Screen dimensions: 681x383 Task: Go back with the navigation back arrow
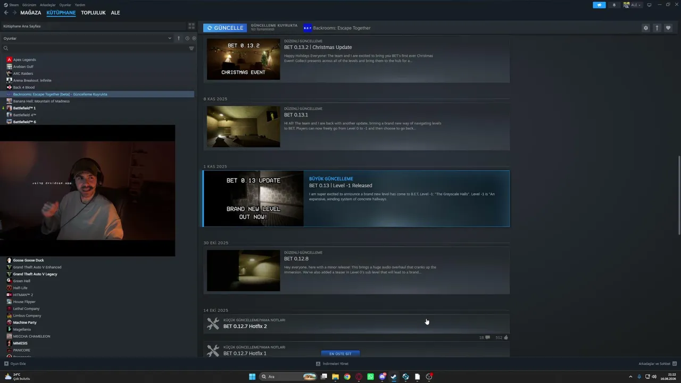pyautogui.click(x=6, y=13)
